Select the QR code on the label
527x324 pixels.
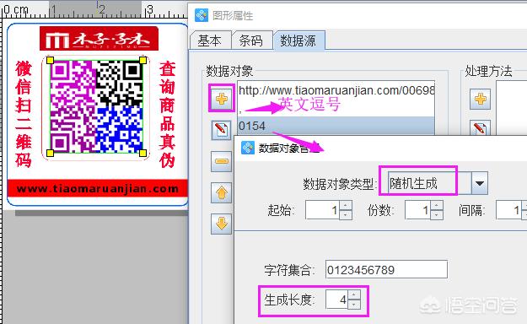[96, 106]
